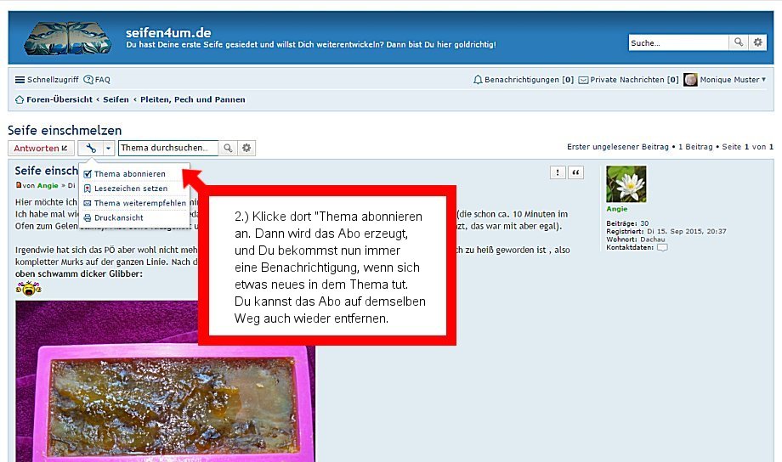Image resolution: width=782 pixels, height=462 pixels.
Task: Open Private Nachrichten inbox
Action: pos(628,80)
